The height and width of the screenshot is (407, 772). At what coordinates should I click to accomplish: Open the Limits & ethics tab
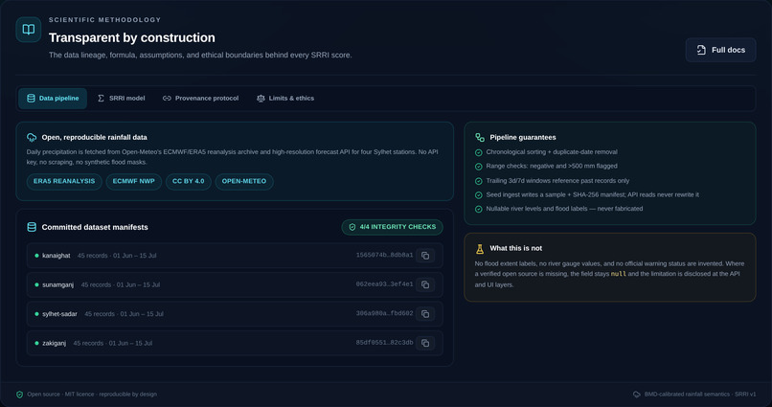(285, 99)
